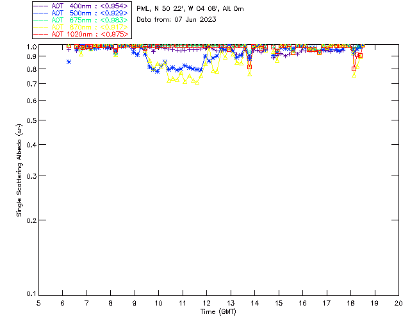This screenshot has width=410, height=328.
Task: Click the 'Data from: 07 Jun 2023' text
Action: 176,19
